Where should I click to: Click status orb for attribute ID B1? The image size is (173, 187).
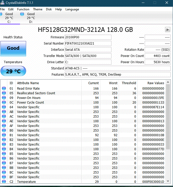pyautogui.click(x=4, y=135)
